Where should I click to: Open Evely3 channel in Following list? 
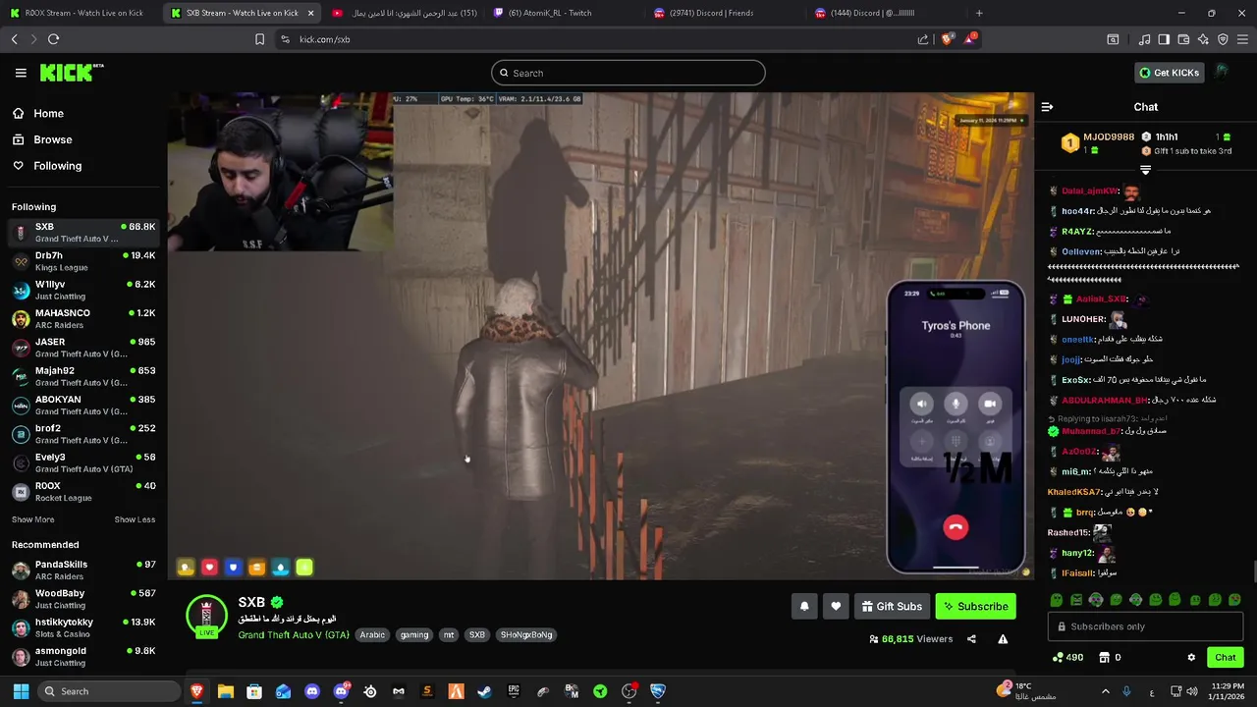pos(83,462)
